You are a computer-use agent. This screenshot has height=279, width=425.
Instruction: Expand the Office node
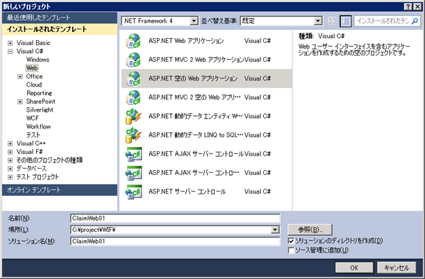tap(20, 76)
